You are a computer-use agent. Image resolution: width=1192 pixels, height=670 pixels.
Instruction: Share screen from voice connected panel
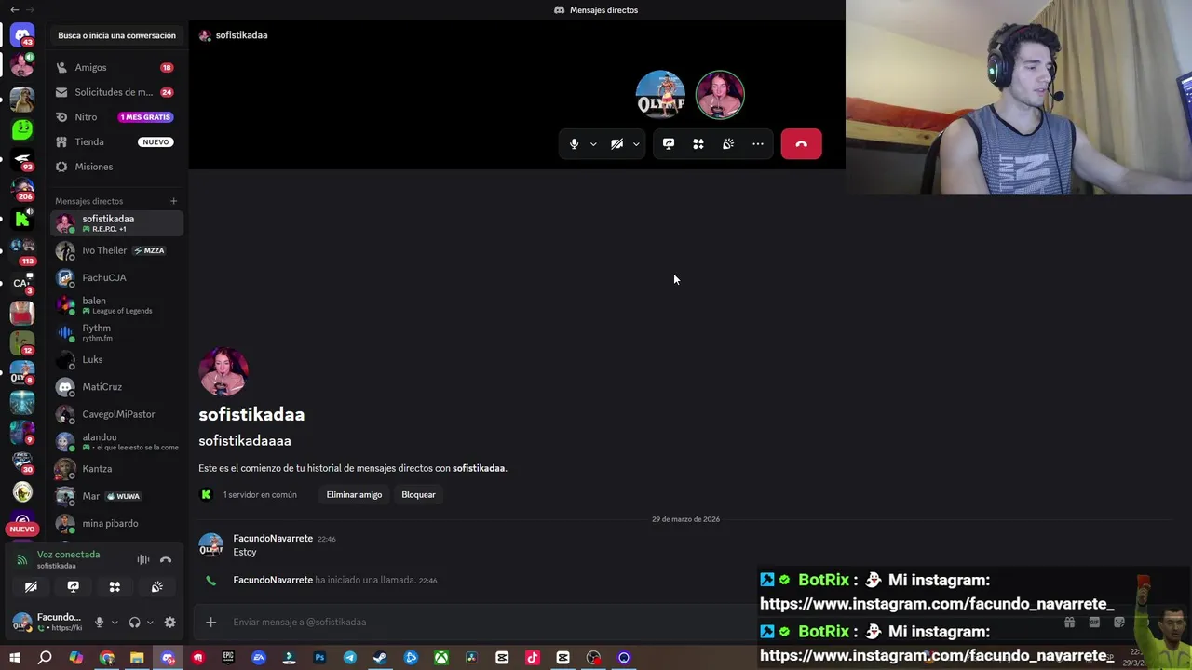click(x=73, y=586)
